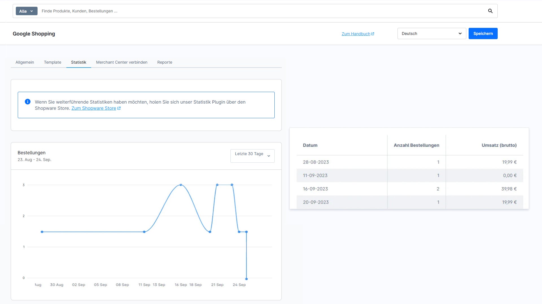Click the Anzahl Bestellungen column header
The image size is (542, 304).
(x=416, y=145)
